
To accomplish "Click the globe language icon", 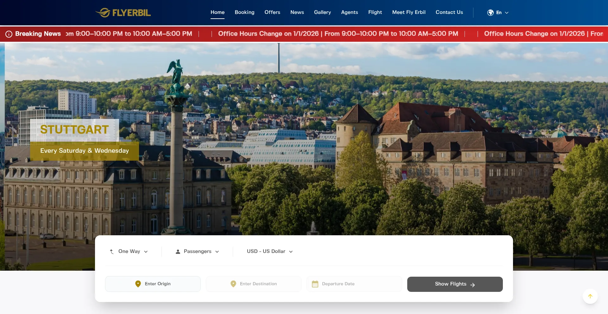I will click(490, 13).
